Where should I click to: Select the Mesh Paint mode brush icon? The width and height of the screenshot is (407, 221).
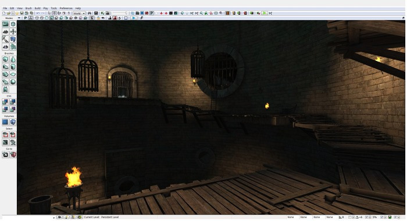pyautogui.click(x=5, y=39)
